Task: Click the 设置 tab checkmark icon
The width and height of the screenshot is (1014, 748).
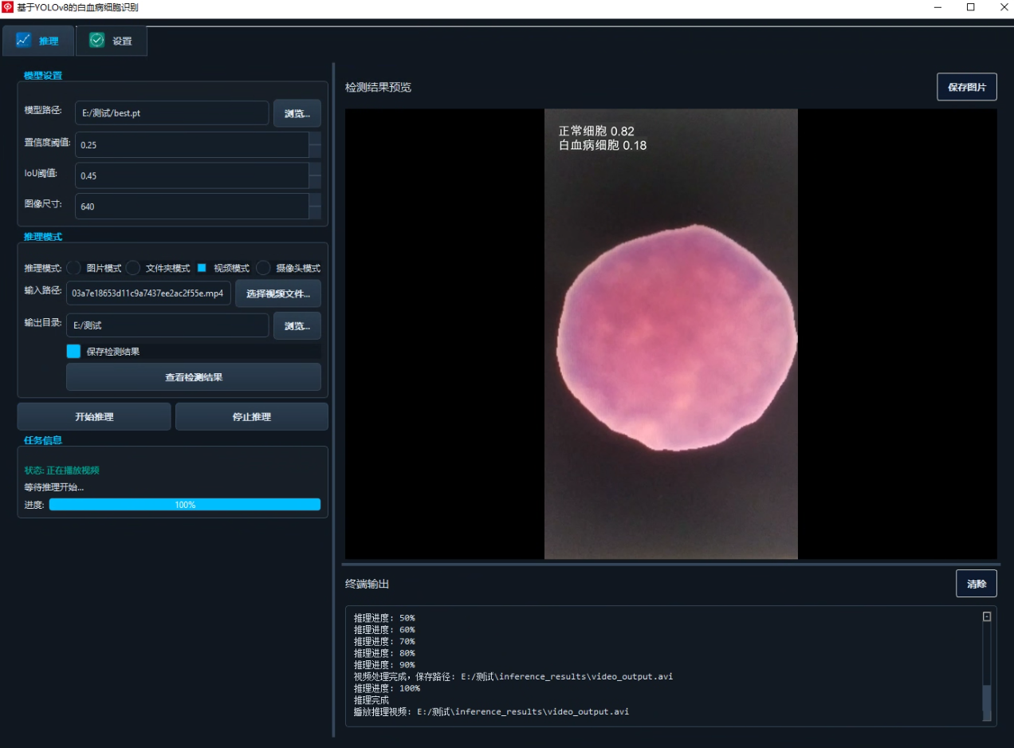Action: [x=97, y=40]
